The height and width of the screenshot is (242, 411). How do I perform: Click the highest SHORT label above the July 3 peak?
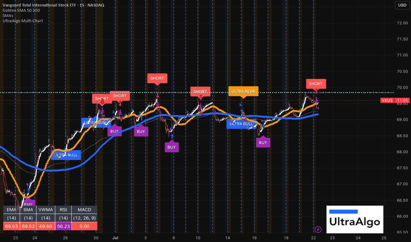point(157,78)
